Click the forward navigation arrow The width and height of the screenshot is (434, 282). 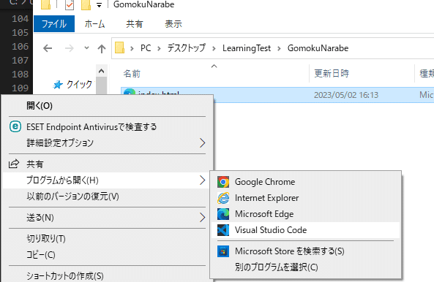coord(70,49)
